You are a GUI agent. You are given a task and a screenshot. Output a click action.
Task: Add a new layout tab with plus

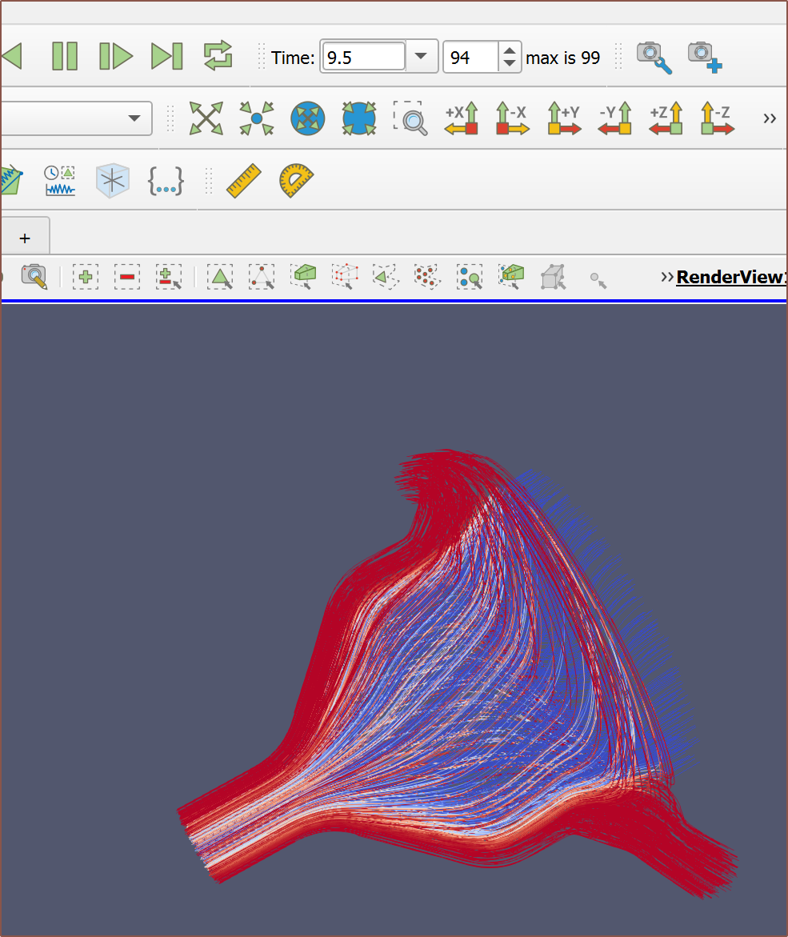25,238
